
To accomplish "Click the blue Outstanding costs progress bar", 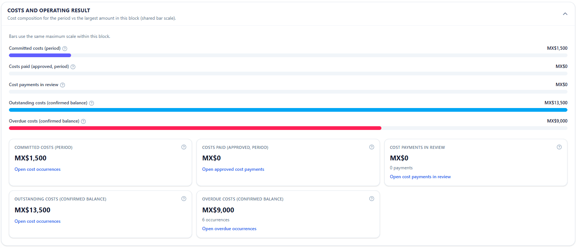I will 288,110.
